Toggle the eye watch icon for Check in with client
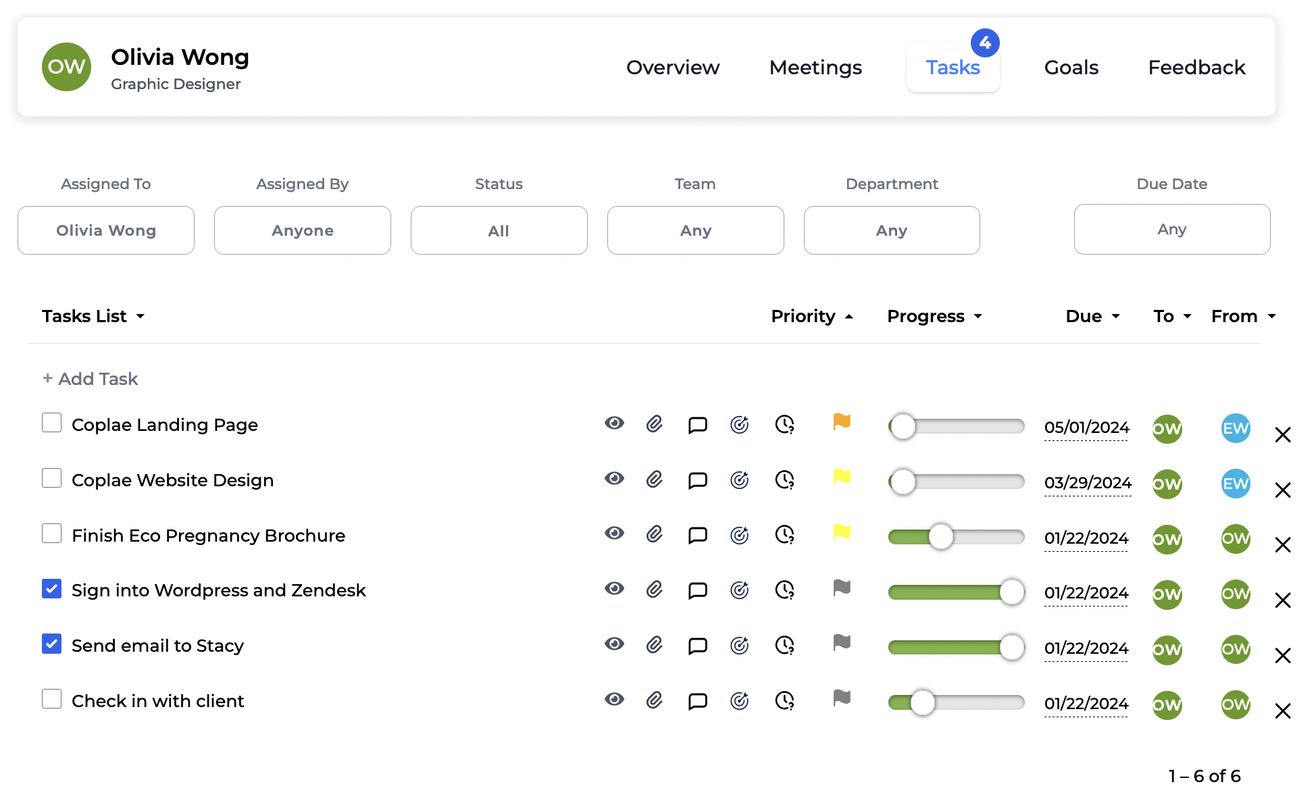 click(x=614, y=699)
